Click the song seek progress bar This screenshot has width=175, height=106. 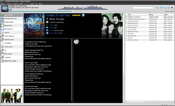tap(86, 12)
